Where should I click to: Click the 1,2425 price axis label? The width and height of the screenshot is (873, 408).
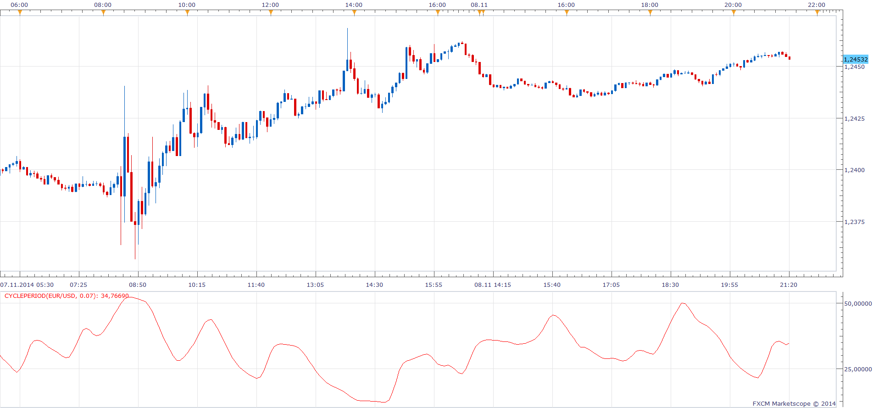pyautogui.click(x=855, y=118)
